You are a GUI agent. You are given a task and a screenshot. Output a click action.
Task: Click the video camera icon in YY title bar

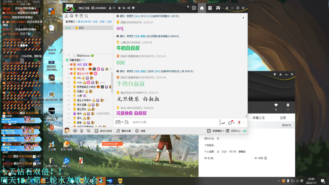(x=194, y=8)
